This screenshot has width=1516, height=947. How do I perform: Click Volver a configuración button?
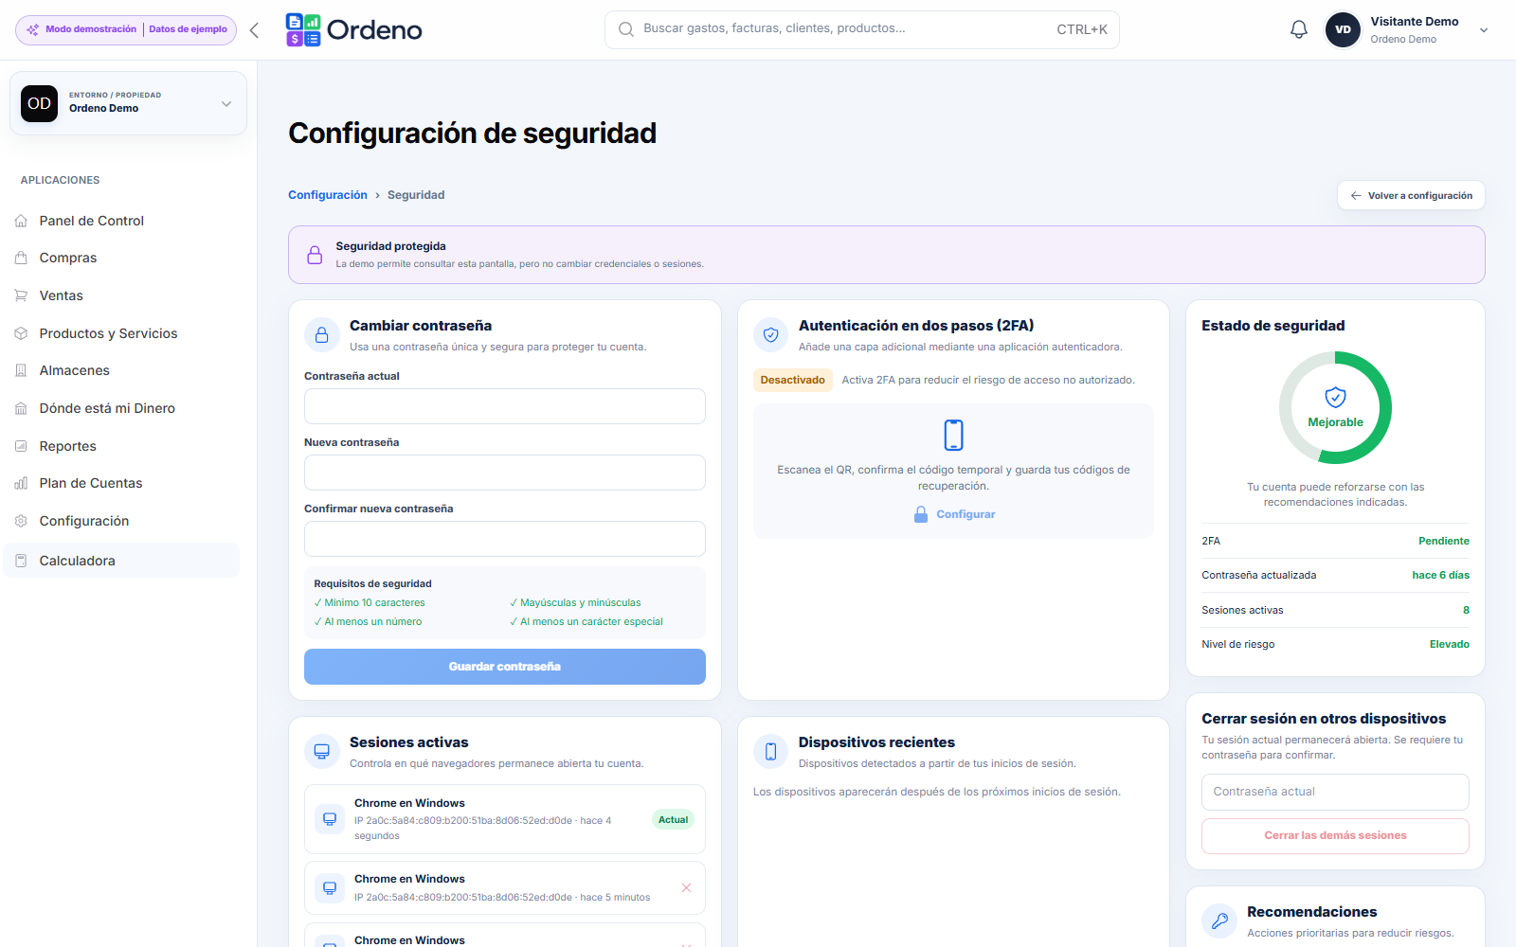click(x=1411, y=195)
